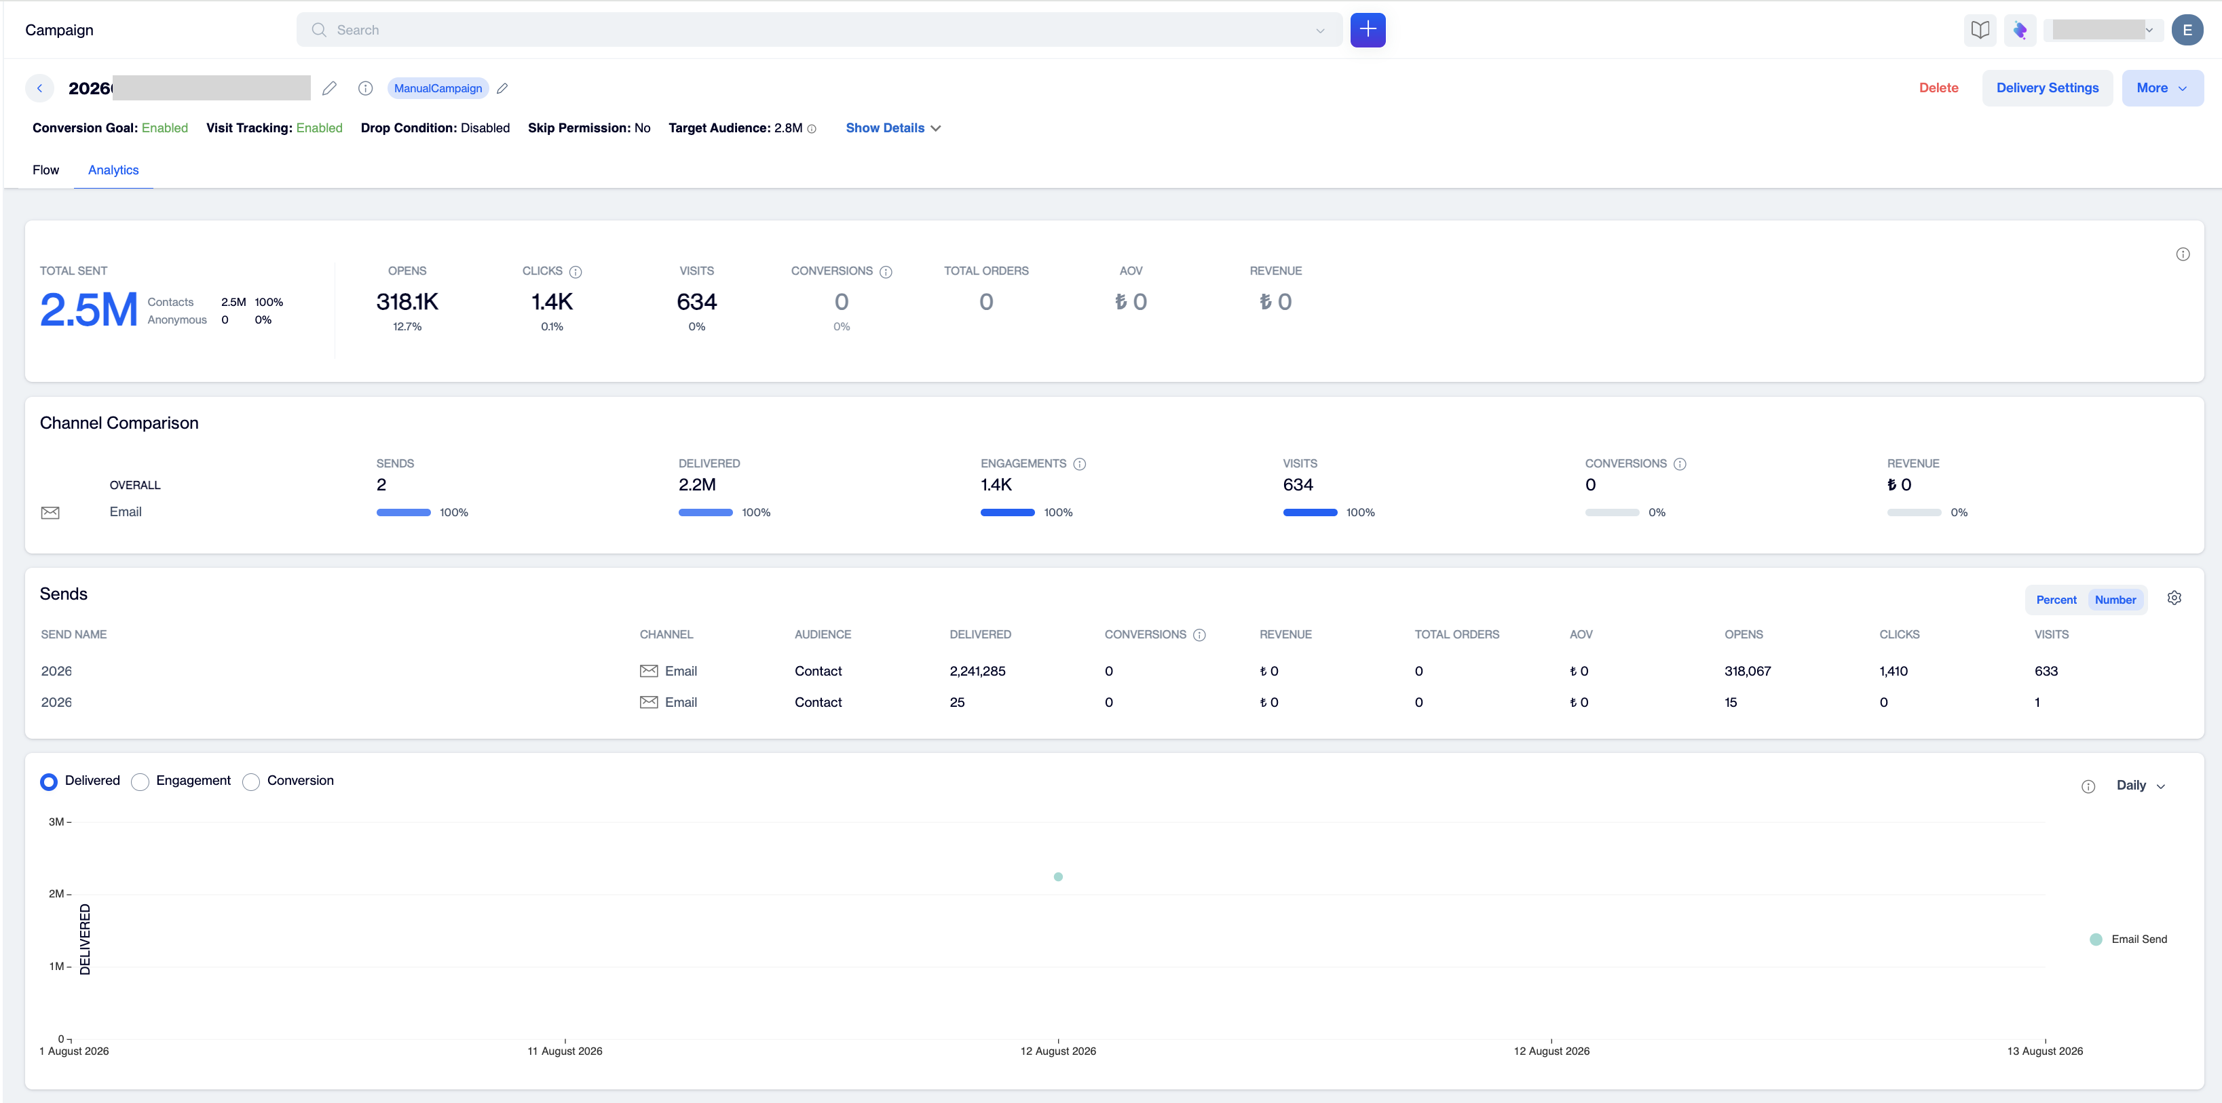Click Sends table CONVERSIONS info icon
This screenshot has height=1103, width=2222.
coord(1199,635)
